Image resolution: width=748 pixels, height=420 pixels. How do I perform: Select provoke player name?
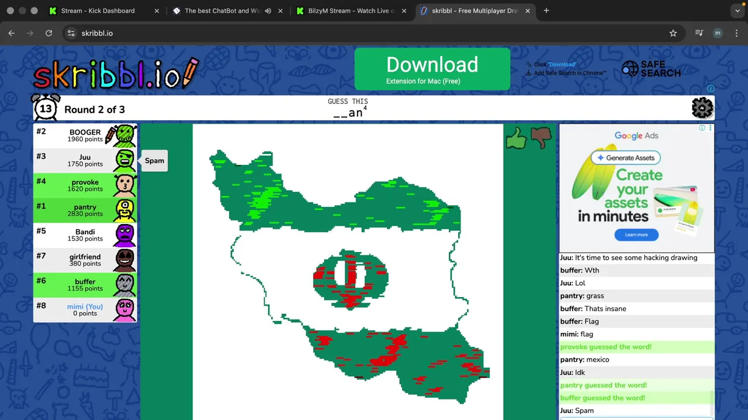click(85, 182)
